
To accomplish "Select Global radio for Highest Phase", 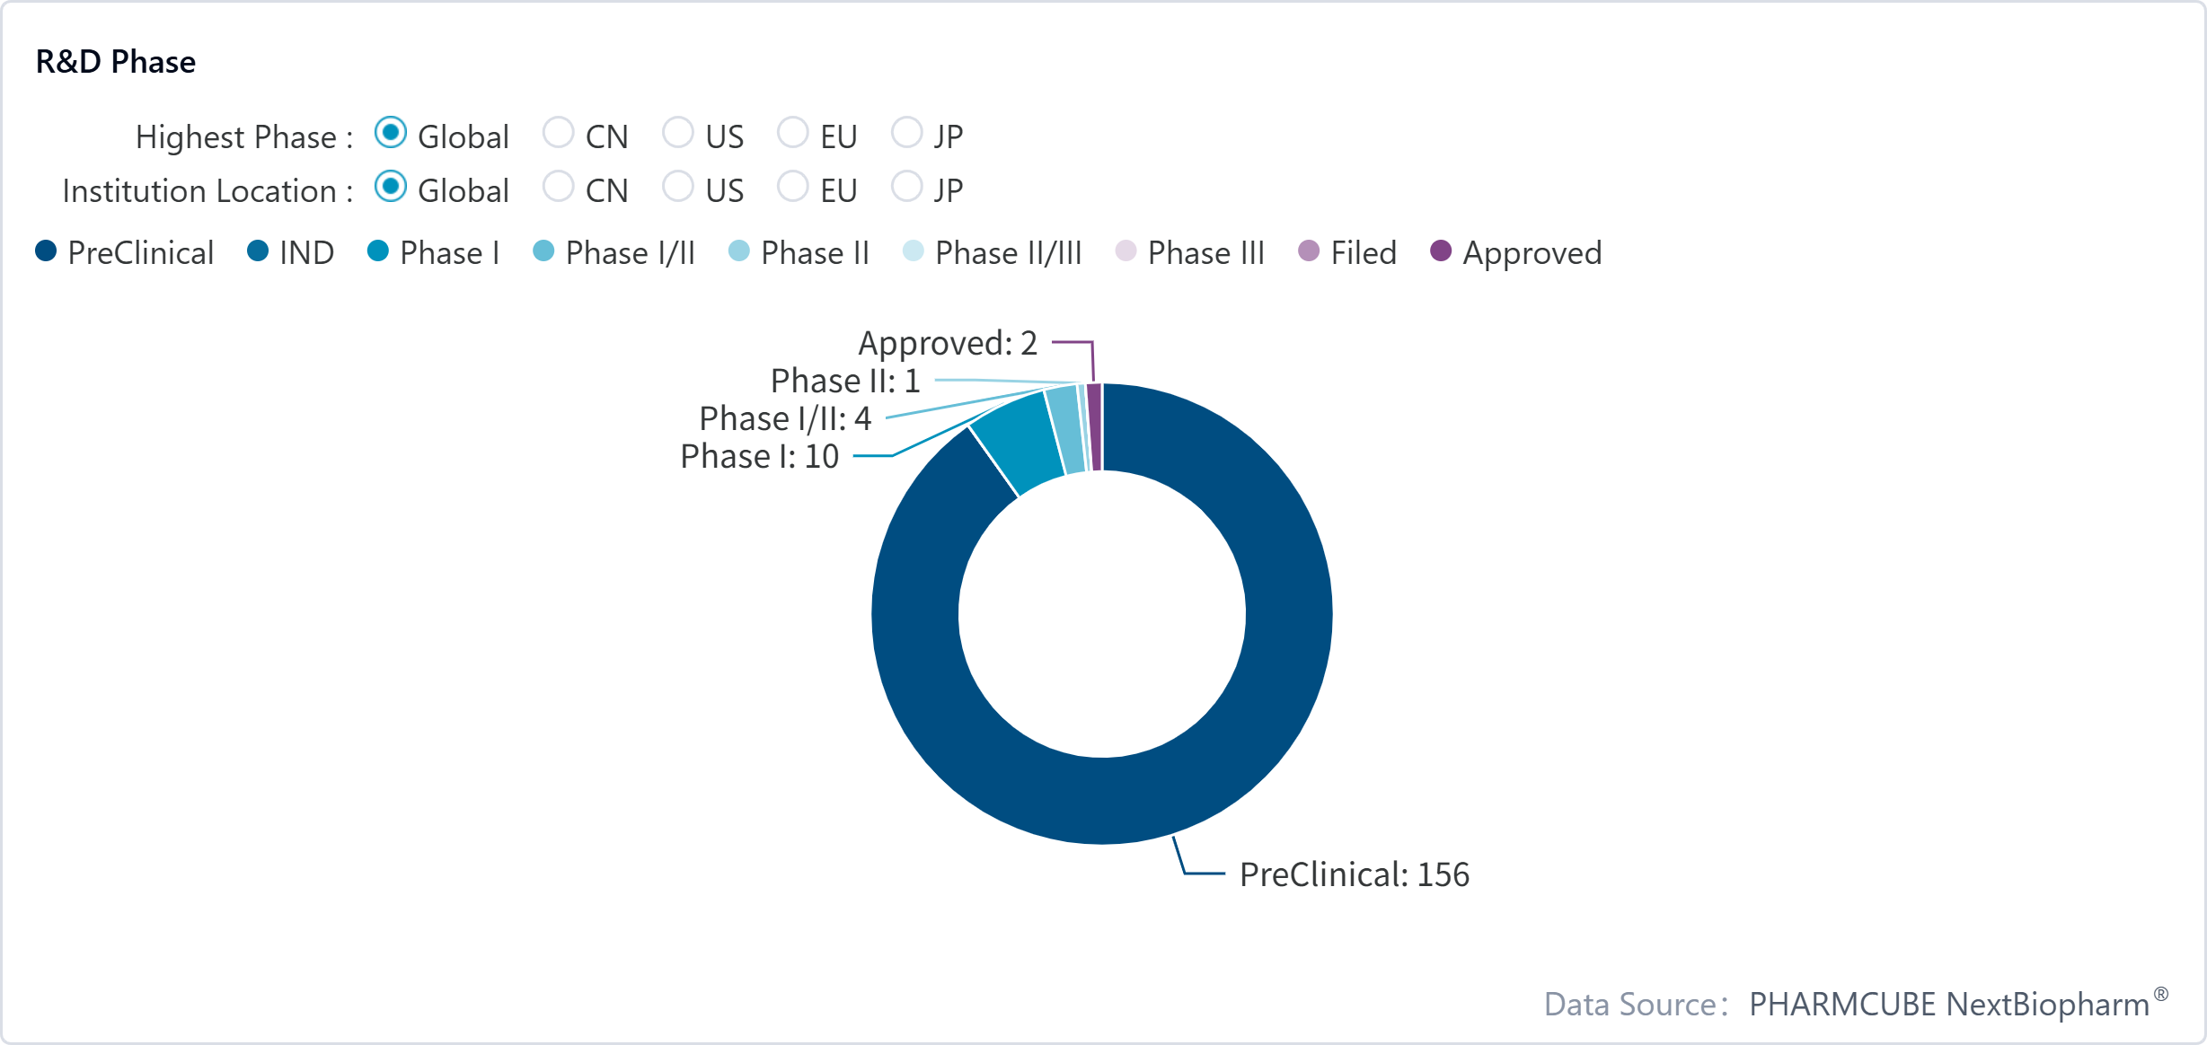I will point(391,133).
